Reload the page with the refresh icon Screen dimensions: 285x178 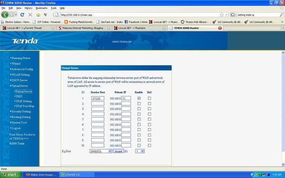[x=22, y=15]
